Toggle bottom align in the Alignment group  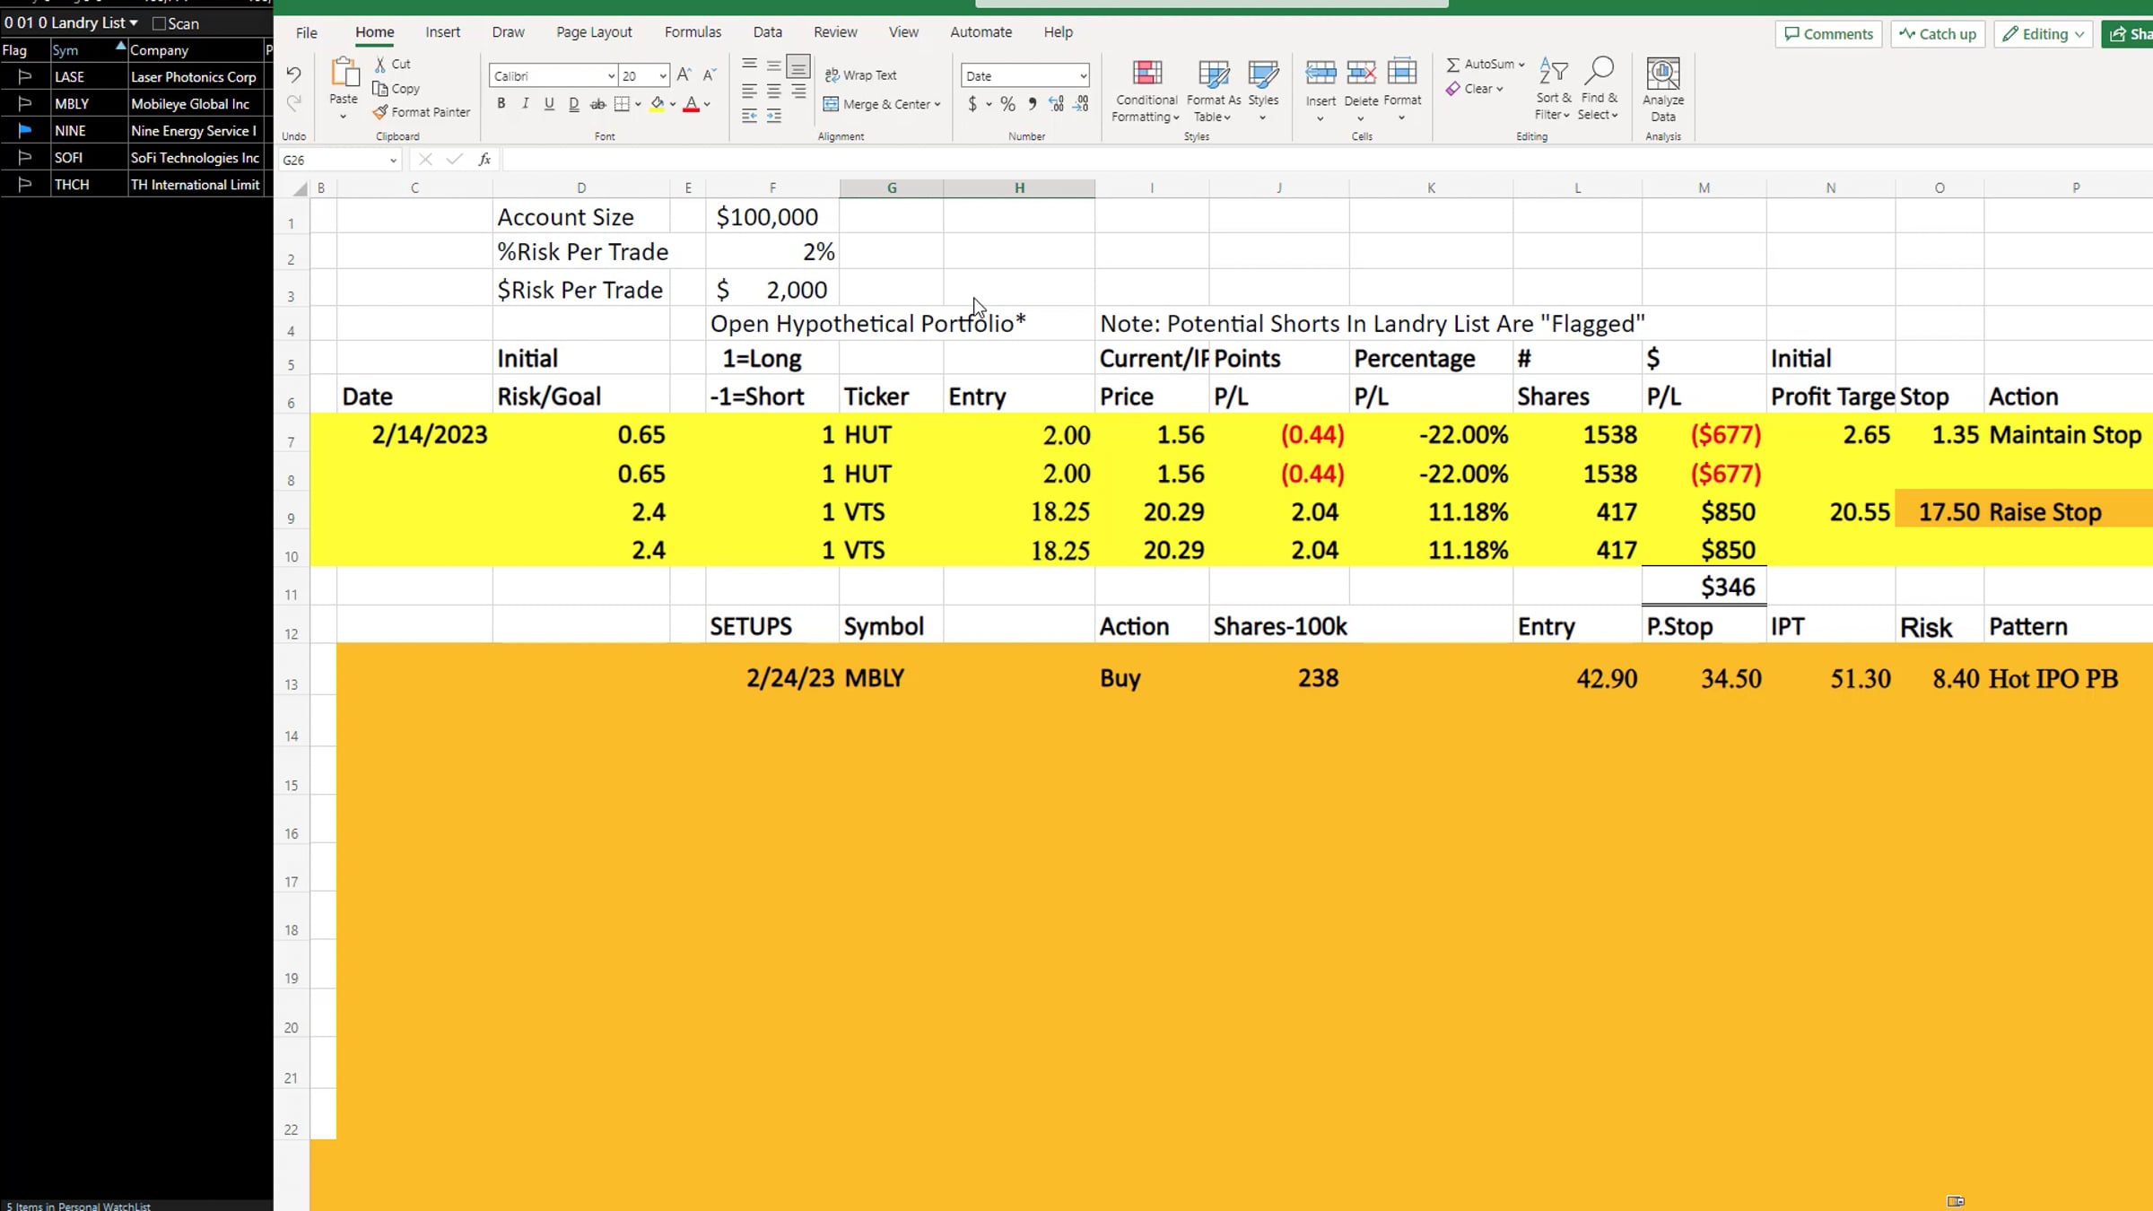(x=798, y=66)
